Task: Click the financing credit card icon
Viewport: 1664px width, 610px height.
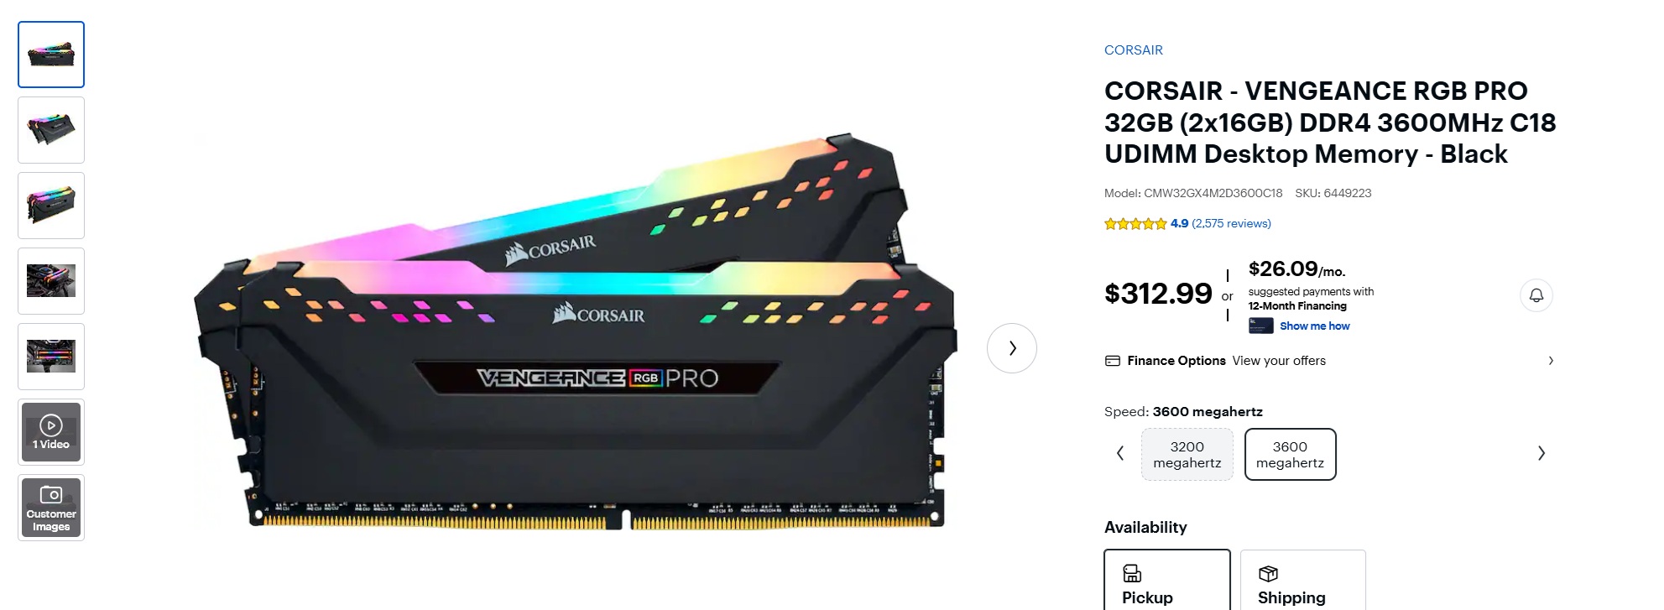Action: (1260, 326)
